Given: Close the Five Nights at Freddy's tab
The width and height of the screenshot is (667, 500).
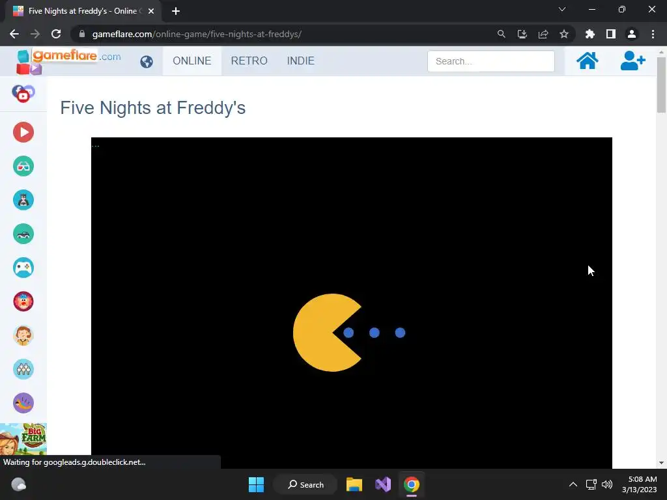Looking at the screenshot, I should pyautogui.click(x=151, y=11).
